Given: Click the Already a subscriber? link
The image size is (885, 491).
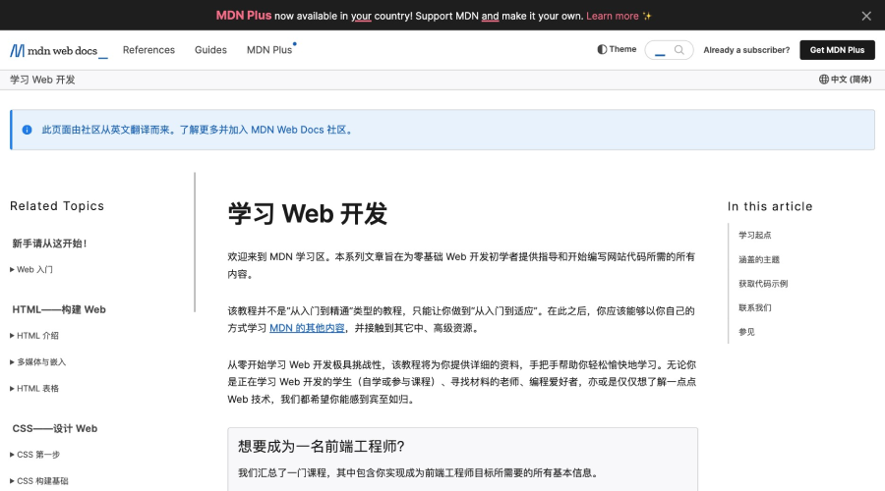Looking at the screenshot, I should coord(746,50).
